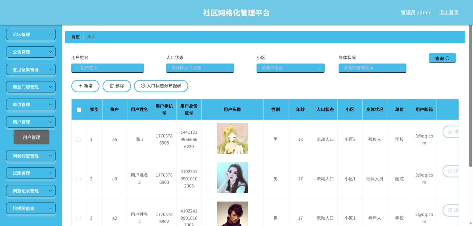Click the plus icon on 新增 button
473x226 pixels.
(x=80, y=86)
